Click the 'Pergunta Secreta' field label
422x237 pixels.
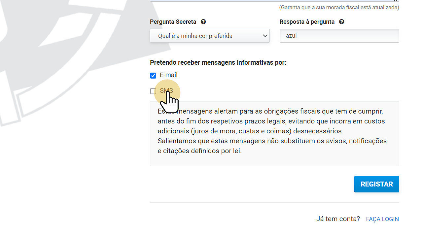coord(173,22)
